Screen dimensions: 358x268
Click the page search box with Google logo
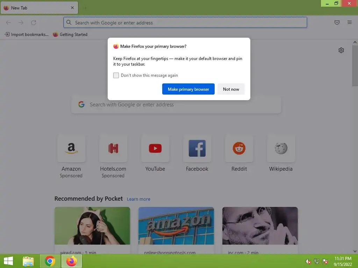176,105
